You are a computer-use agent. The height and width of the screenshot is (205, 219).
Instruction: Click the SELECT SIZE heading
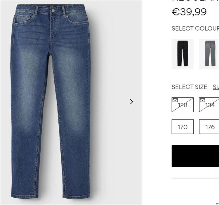point(190,87)
